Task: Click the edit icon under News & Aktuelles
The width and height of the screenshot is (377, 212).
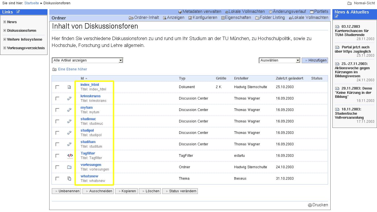Action: [336, 16]
